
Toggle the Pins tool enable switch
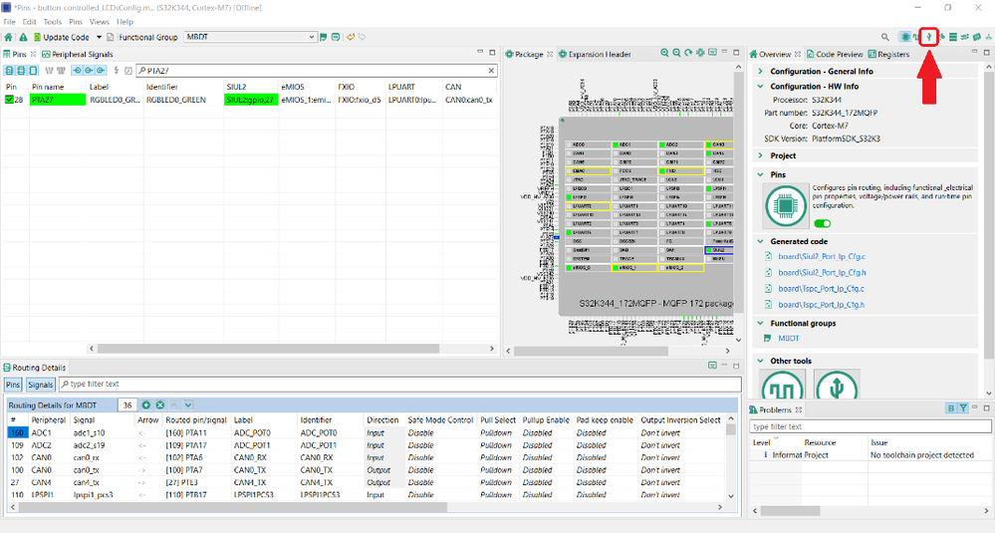pyautogui.click(x=823, y=223)
